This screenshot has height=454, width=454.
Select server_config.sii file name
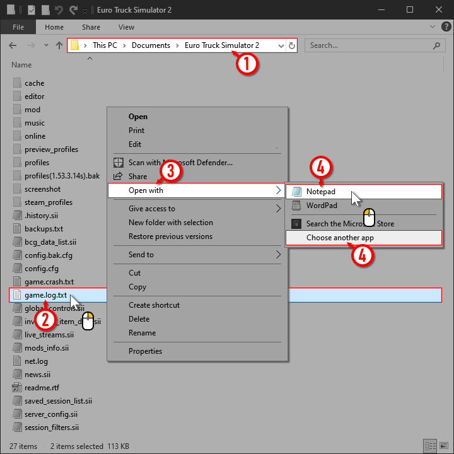51,414
